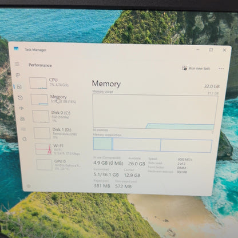Open the Users page icon
The image size is (238, 238).
pos(22,119)
